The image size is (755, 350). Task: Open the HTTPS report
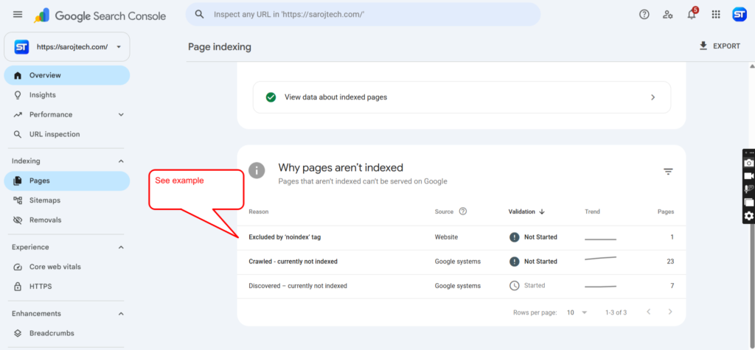coord(67,287)
